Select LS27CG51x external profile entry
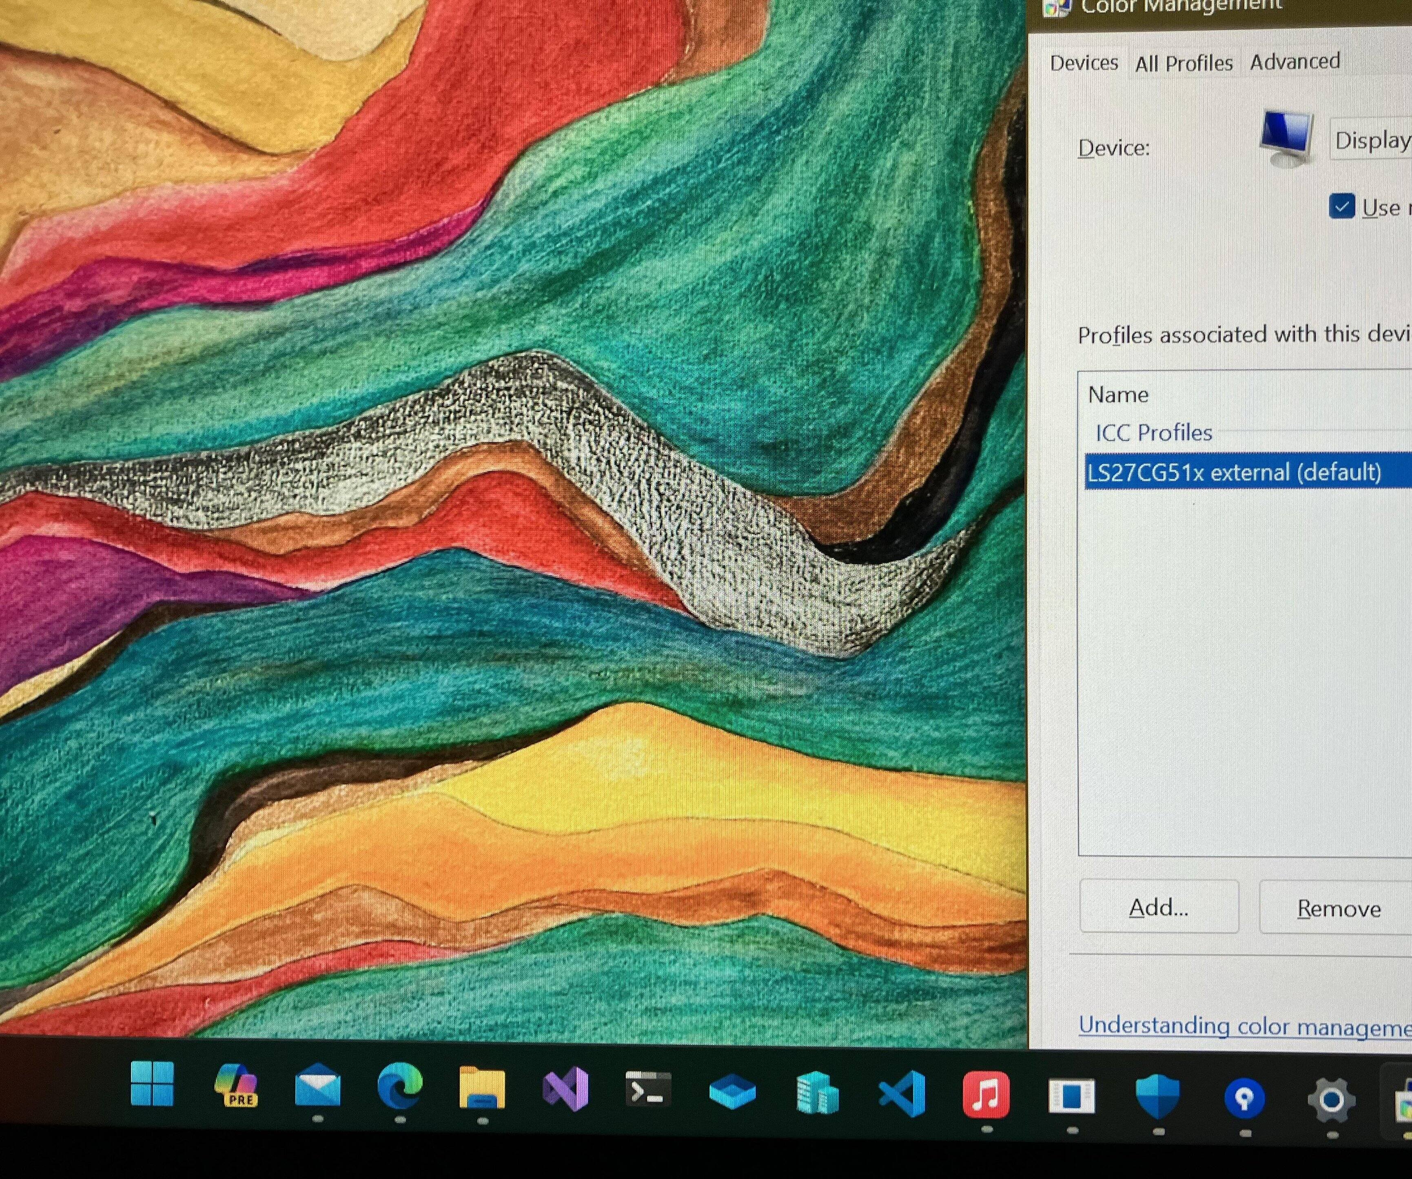Image resolution: width=1412 pixels, height=1179 pixels. [x=1234, y=472]
